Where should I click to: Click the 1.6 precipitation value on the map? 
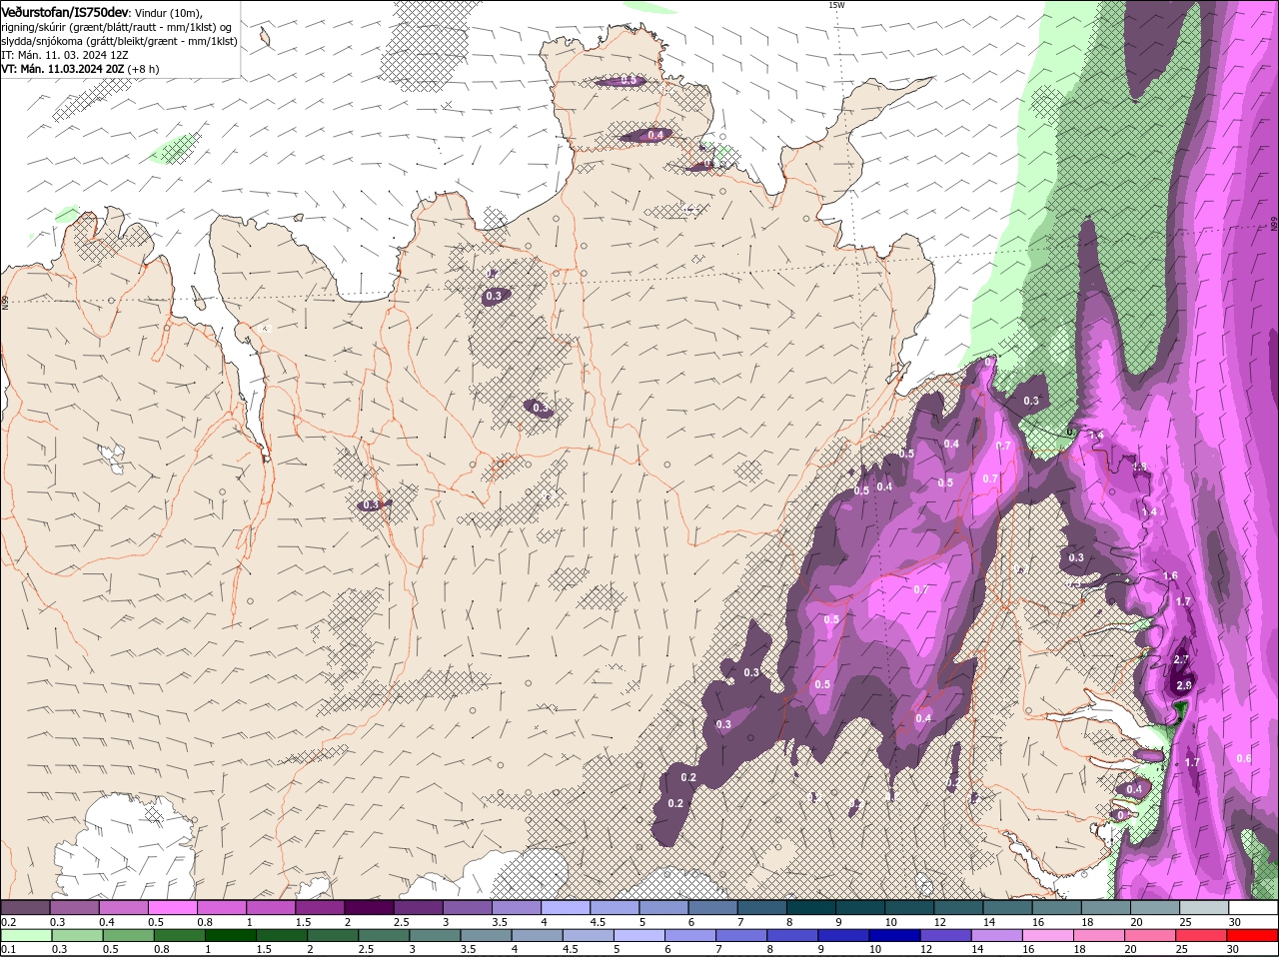coord(1171,576)
